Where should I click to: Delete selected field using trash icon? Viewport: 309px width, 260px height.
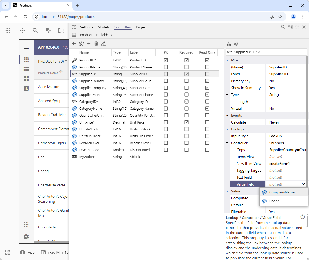(96, 43)
